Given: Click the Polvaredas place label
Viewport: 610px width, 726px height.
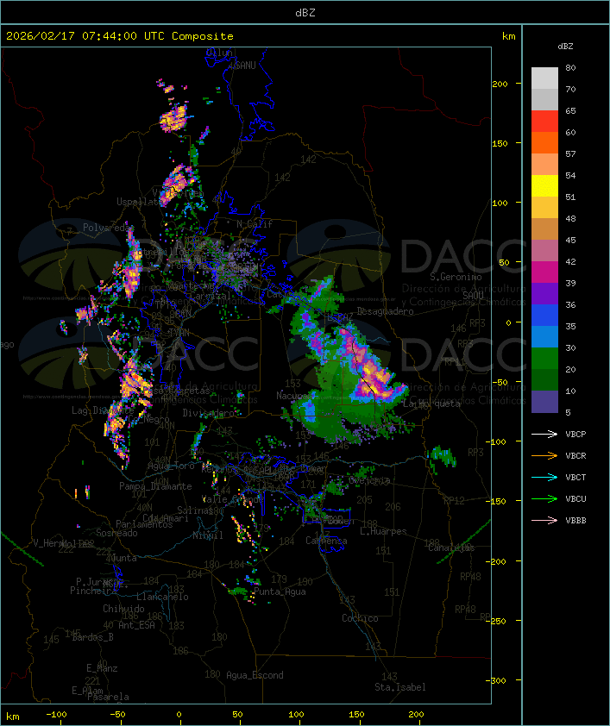Looking at the screenshot, I should coord(106,228).
